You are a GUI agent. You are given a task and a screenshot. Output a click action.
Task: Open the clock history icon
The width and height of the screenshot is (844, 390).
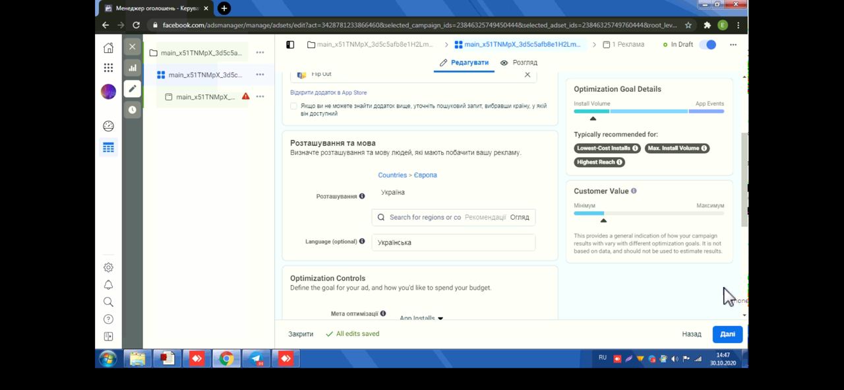(133, 110)
